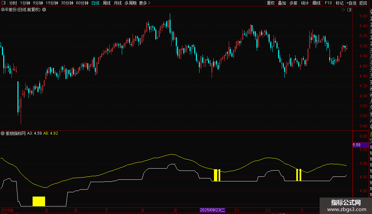Click the 2025/09/23/二 date marker

pyautogui.click(x=212, y=210)
